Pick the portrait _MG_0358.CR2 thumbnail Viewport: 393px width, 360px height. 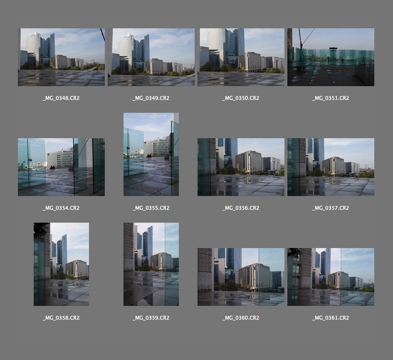61,264
